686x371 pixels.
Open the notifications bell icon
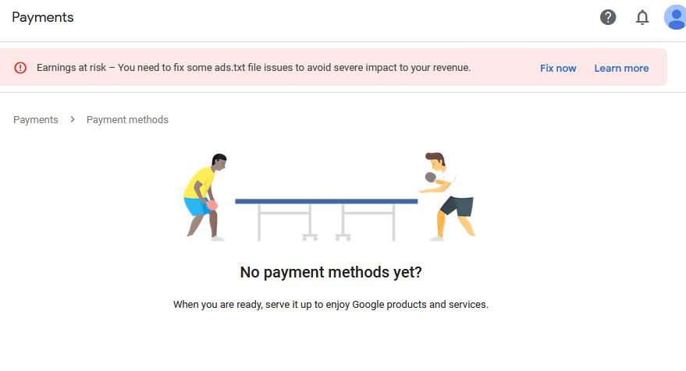pyautogui.click(x=642, y=17)
